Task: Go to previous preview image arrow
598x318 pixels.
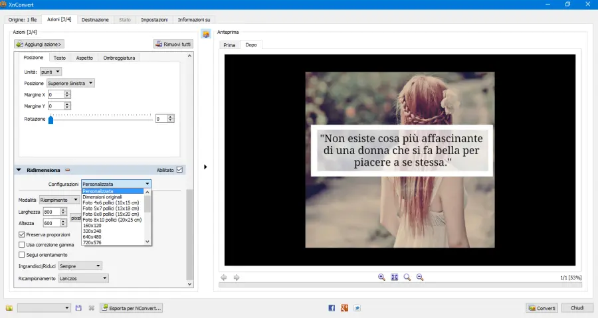Action: click(224, 278)
